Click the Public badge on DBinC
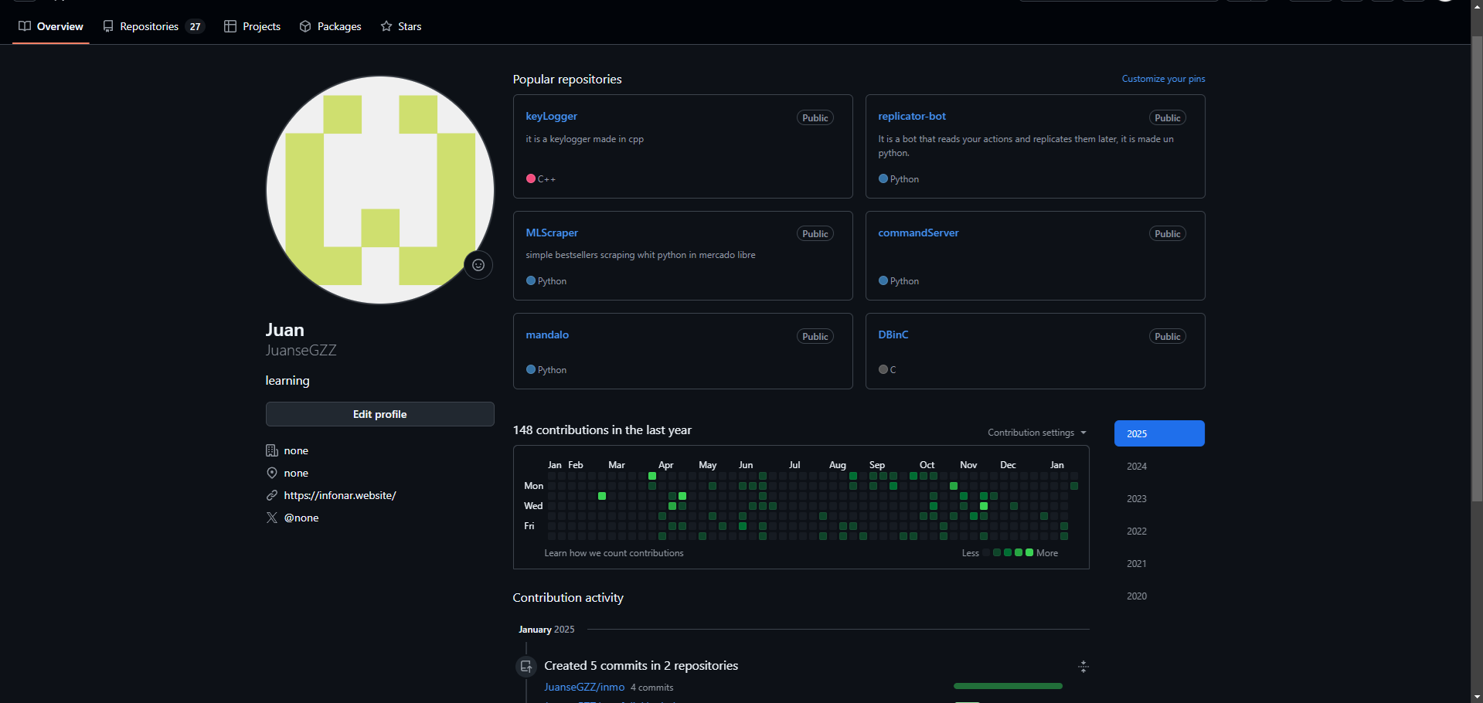 [1168, 336]
